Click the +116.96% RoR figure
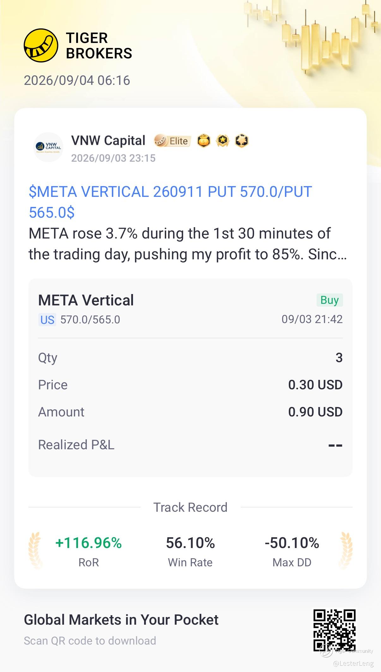The width and height of the screenshot is (381, 672). coord(88,543)
